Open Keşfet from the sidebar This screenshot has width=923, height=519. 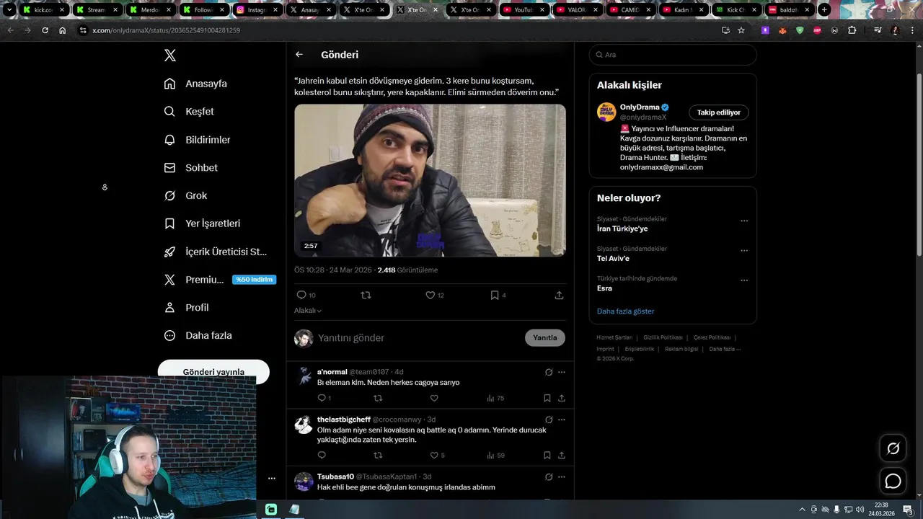pyautogui.click(x=190, y=112)
